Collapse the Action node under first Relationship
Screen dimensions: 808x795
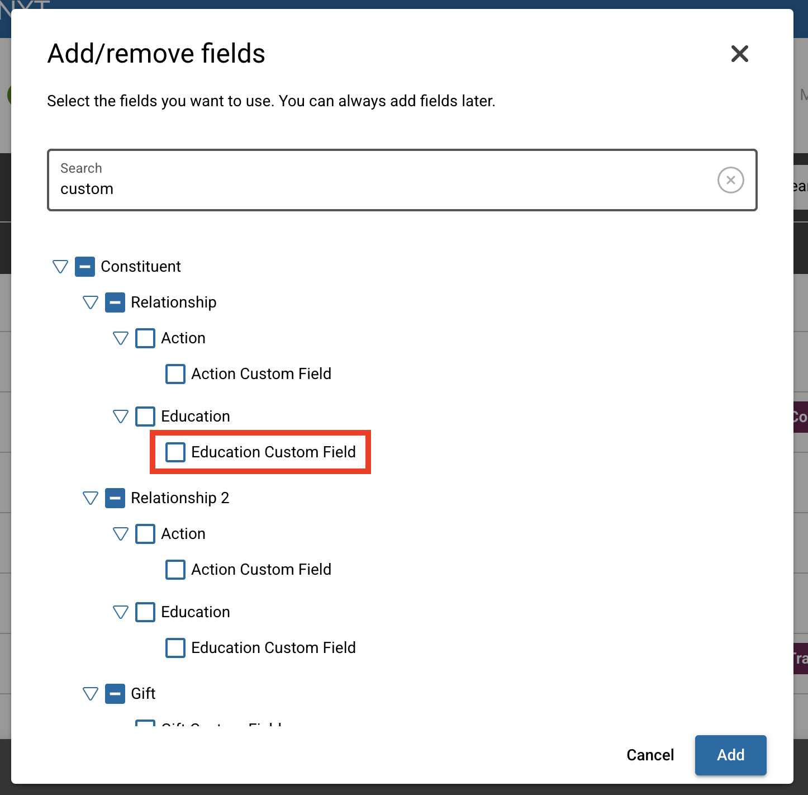click(121, 338)
